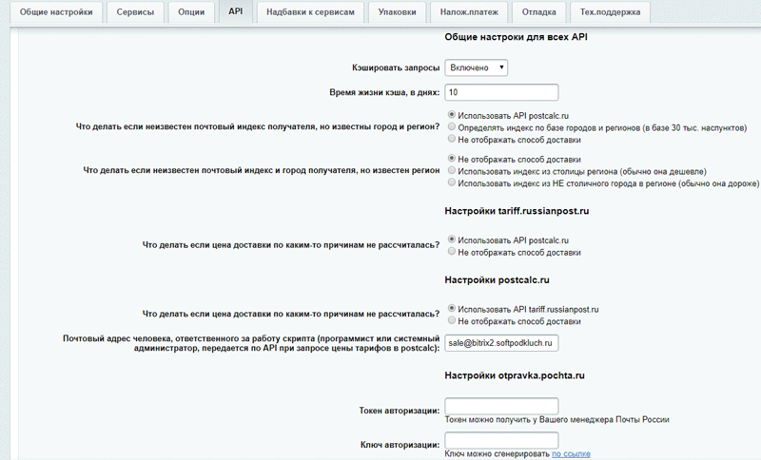Select 'Определять индекс по базе городов' option
The width and height of the screenshot is (761, 460).
tap(451, 126)
